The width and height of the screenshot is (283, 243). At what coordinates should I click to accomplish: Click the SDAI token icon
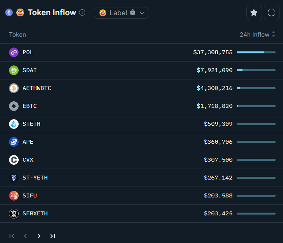coord(14,70)
